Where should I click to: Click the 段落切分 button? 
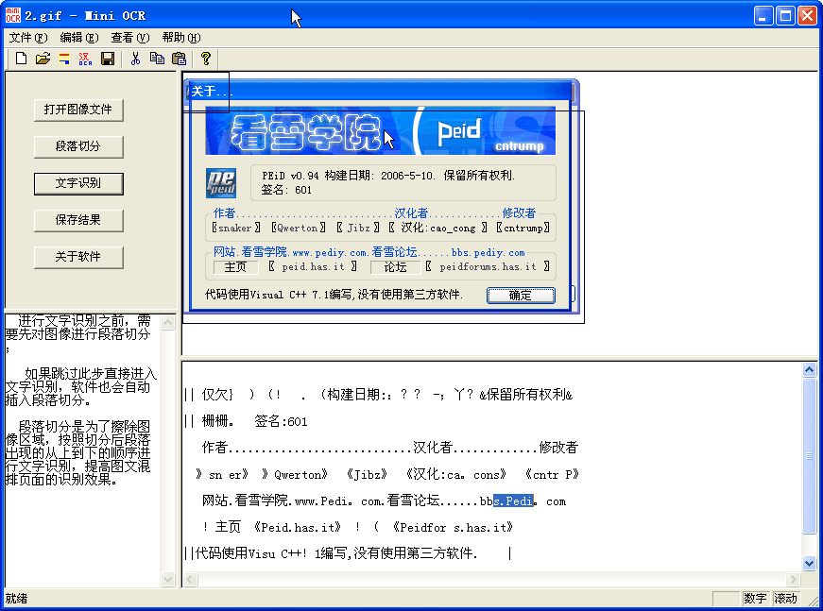click(x=78, y=146)
